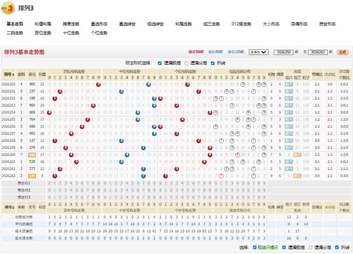
Task: Click red ball 6 in row 2026256 百位
Action: point(82,127)
